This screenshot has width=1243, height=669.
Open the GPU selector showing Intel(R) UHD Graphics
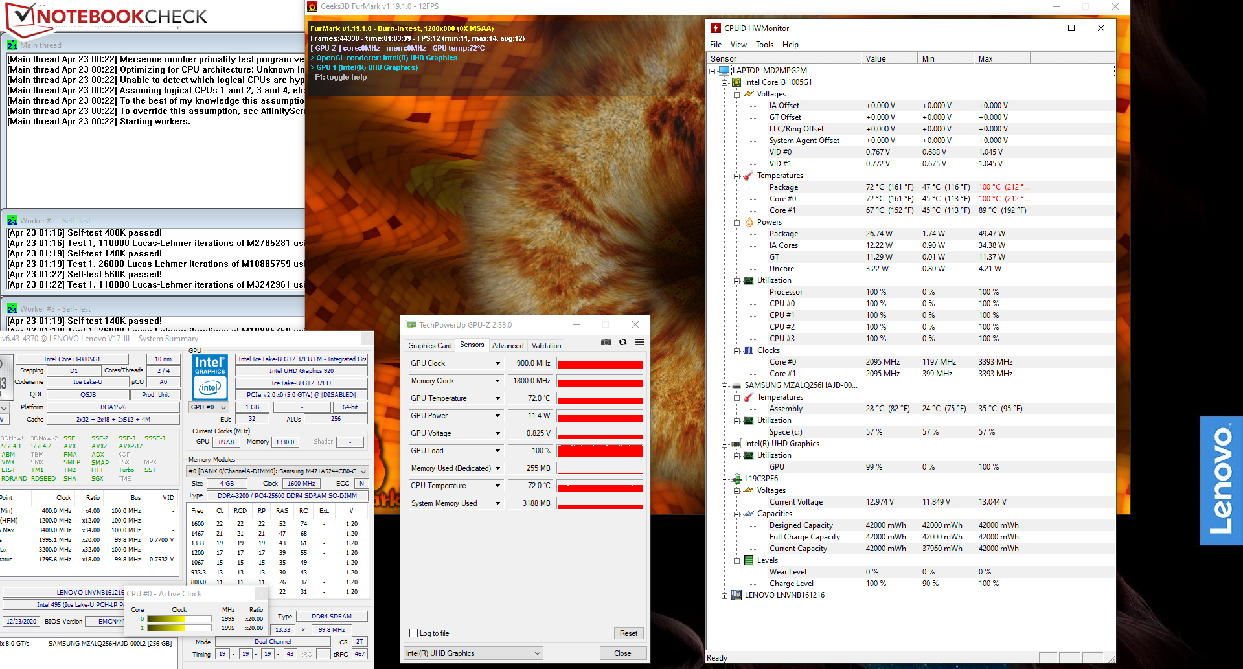[473, 653]
